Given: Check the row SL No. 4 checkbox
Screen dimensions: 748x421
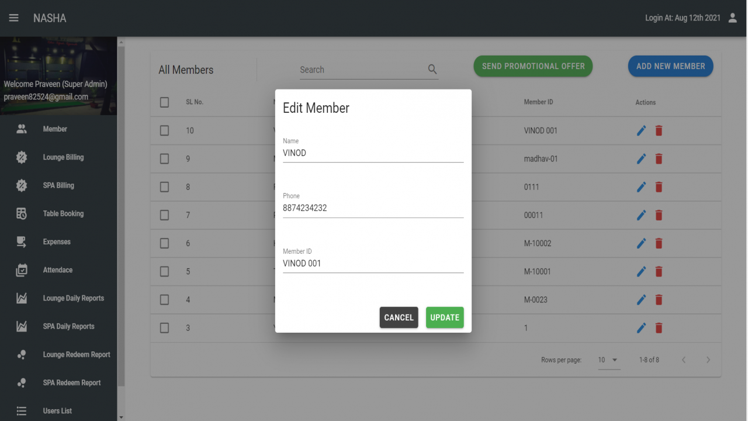Looking at the screenshot, I should click(164, 299).
